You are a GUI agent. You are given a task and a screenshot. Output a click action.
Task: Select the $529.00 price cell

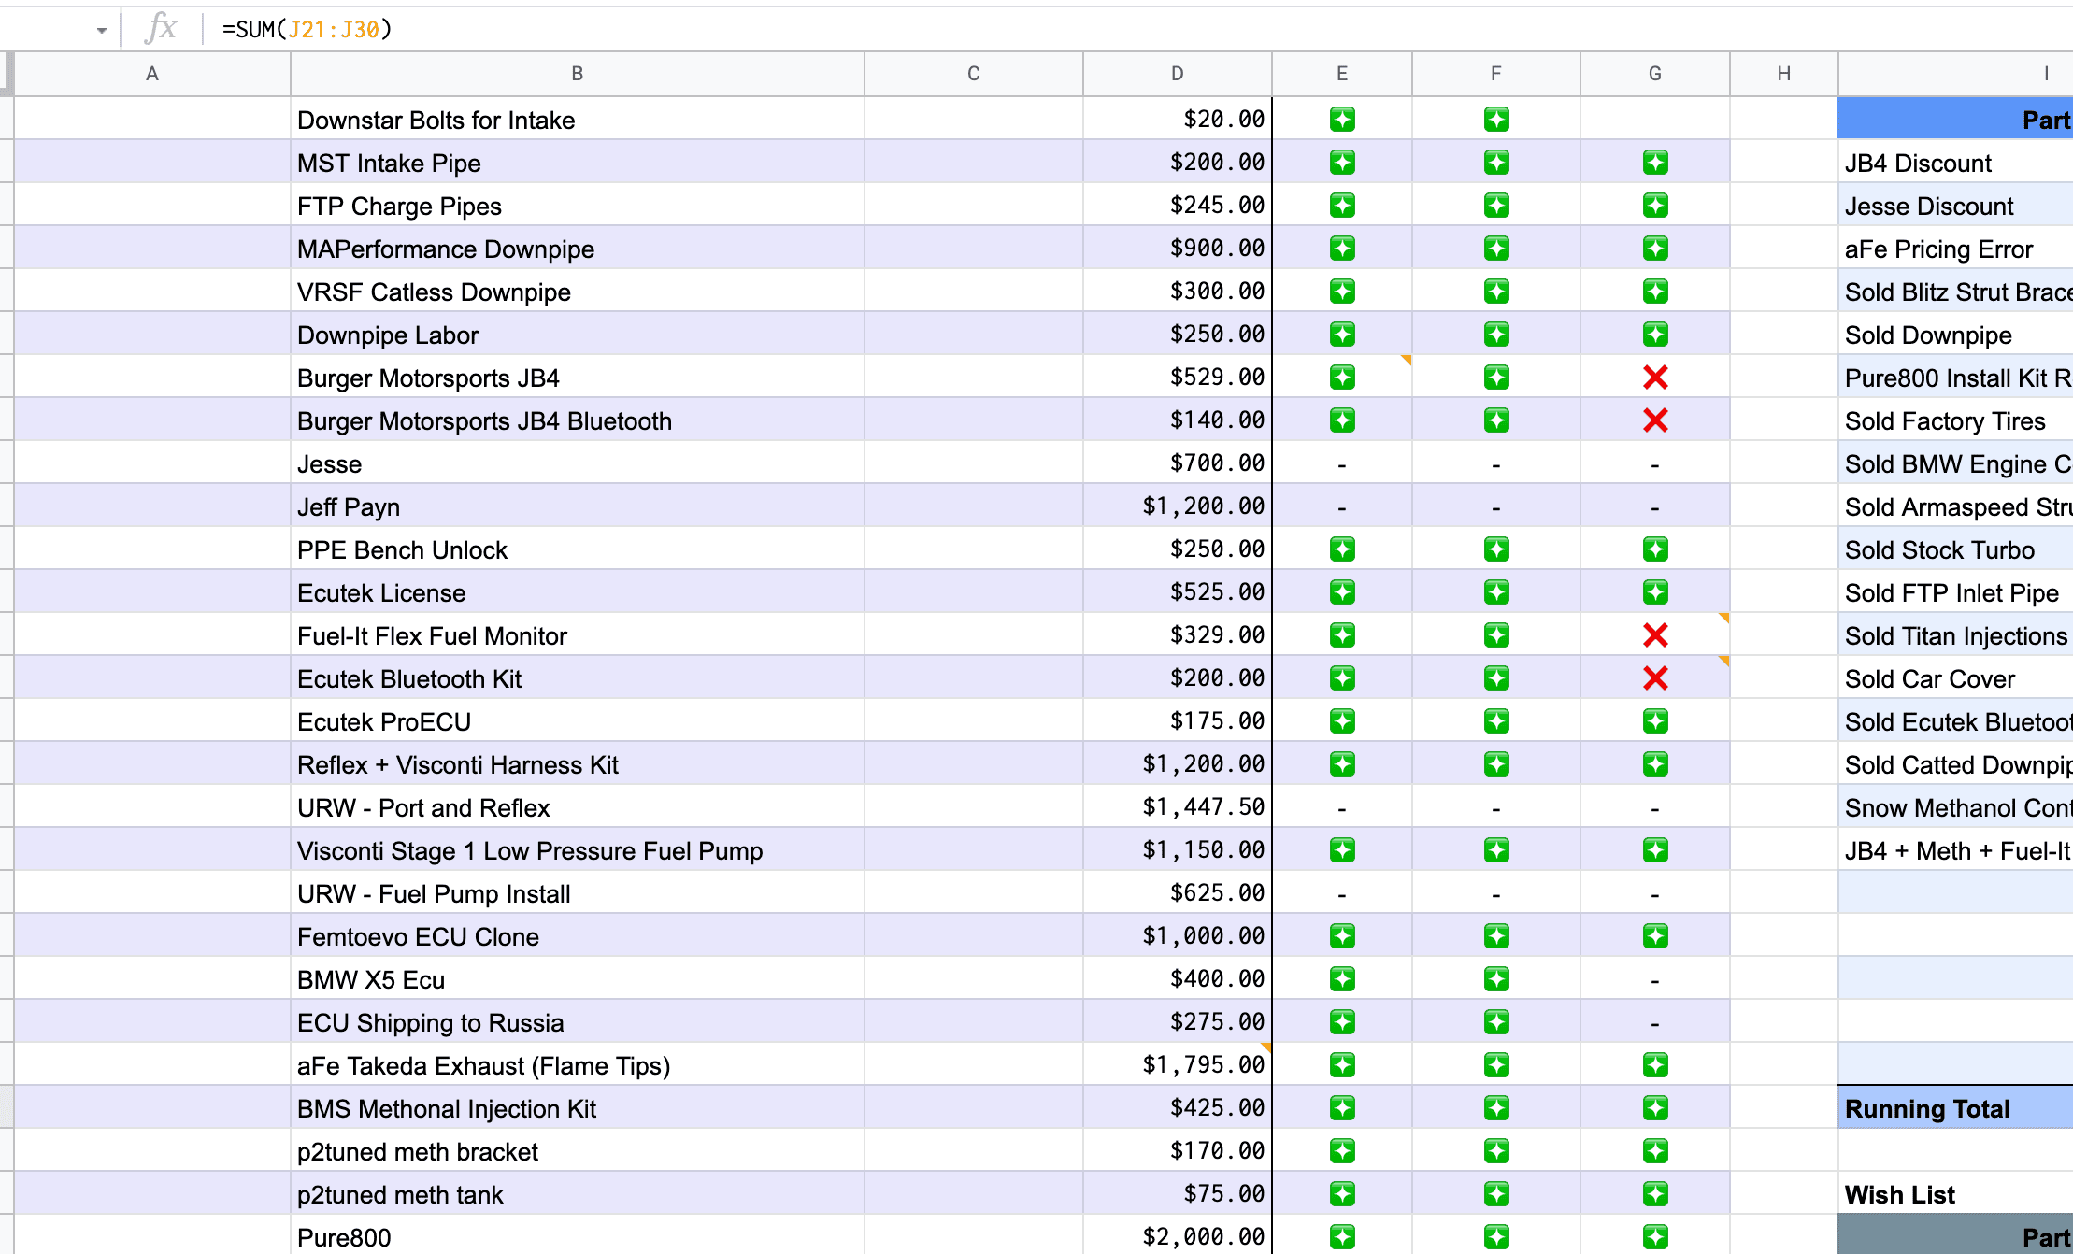[x=1178, y=378]
